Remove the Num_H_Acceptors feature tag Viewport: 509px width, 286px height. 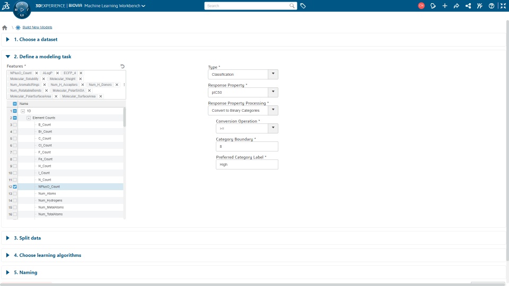(x=83, y=85)
